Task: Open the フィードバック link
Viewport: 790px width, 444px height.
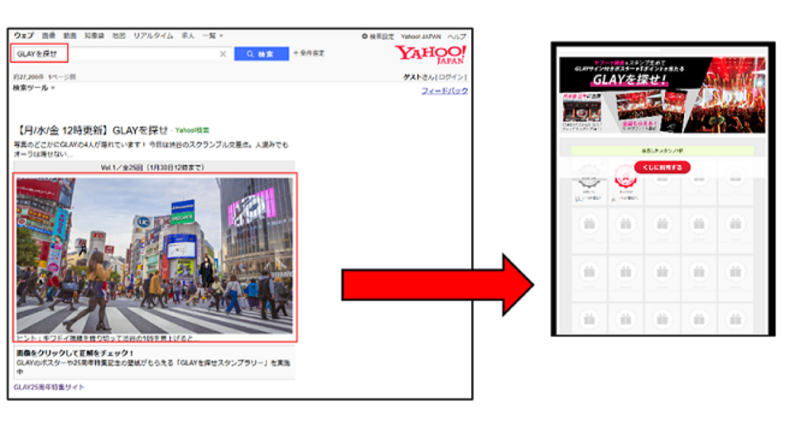Action: pos(444,91)
